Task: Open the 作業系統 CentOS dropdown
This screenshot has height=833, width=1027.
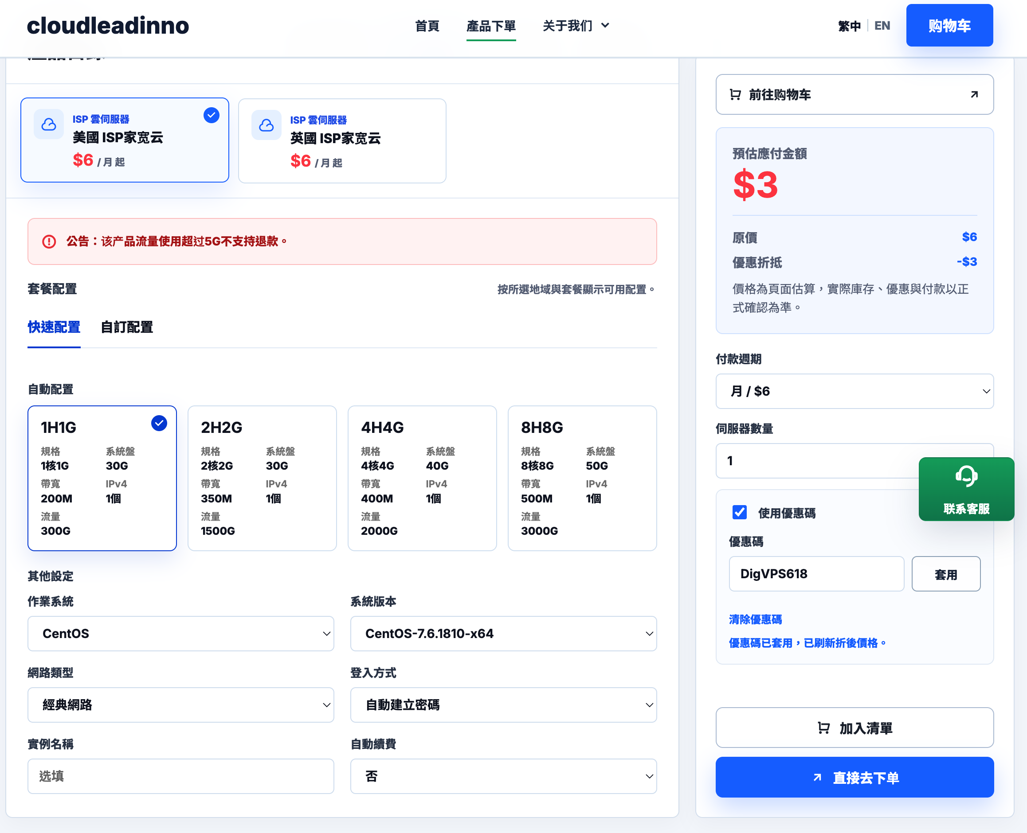Action: 181,633
